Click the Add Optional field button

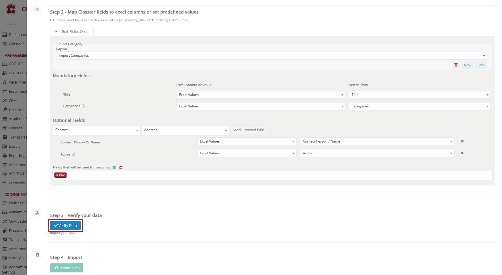pos(249,130)
